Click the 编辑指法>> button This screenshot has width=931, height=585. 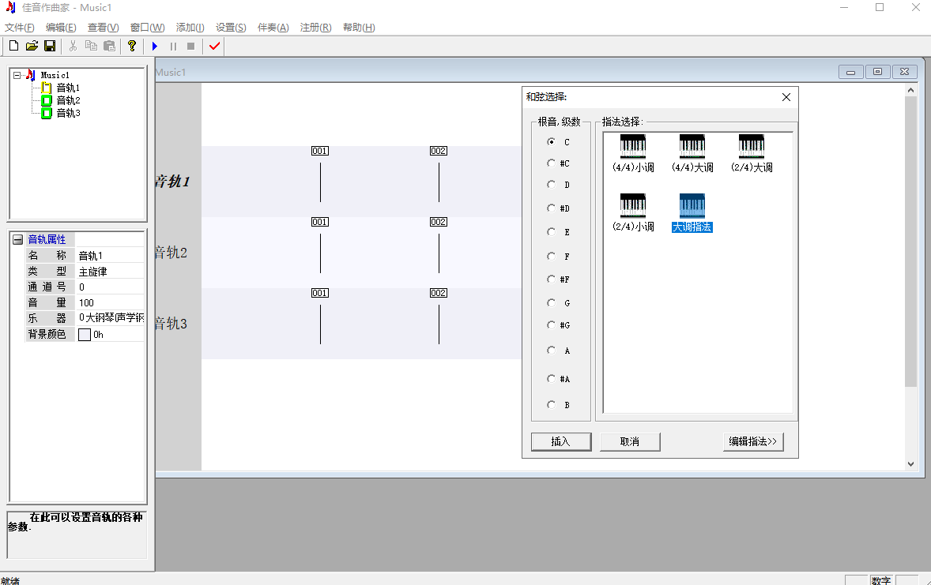coord(753,441)
